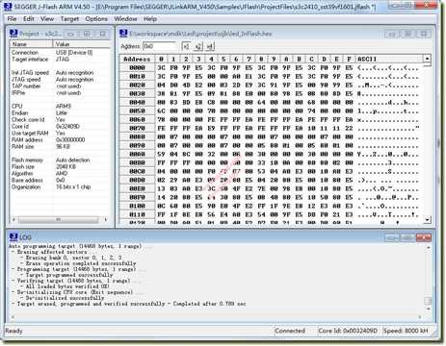Click the hex table's Address column header
This screenshot has width=446, height=346.
click(137, 59)
